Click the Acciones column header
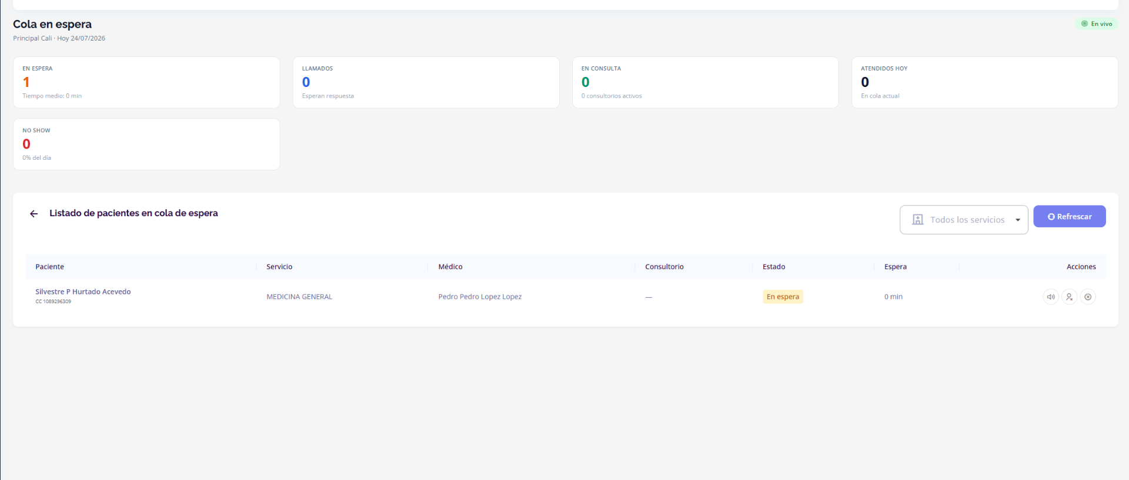Image resolution: width=1129 pixels, height=480 pixels. click(x=1081, y=267)
